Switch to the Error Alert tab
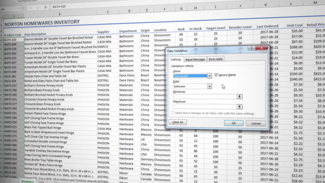 215,59
